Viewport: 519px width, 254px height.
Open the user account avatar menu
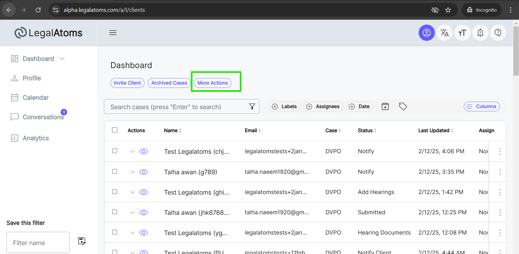[x=426, y=33]
